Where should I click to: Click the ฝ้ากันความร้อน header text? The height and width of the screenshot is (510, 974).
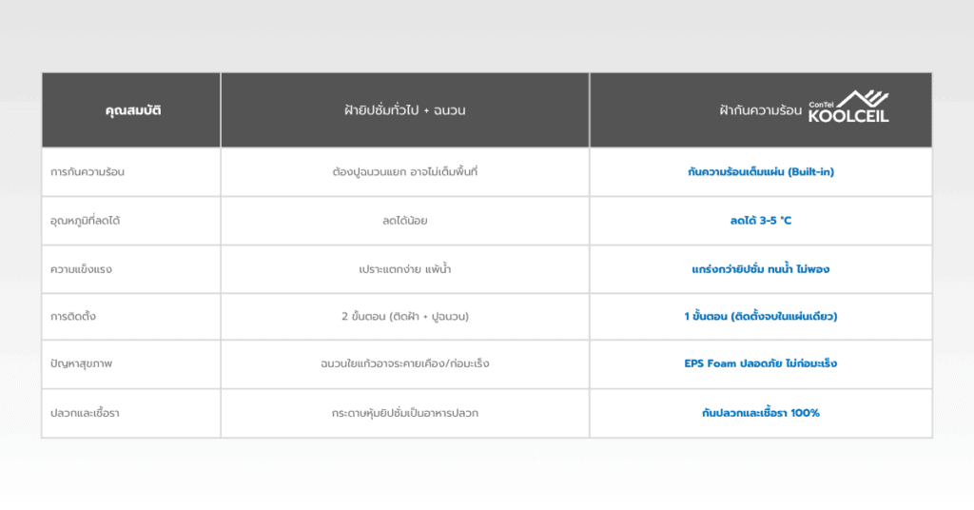point(760,110)
